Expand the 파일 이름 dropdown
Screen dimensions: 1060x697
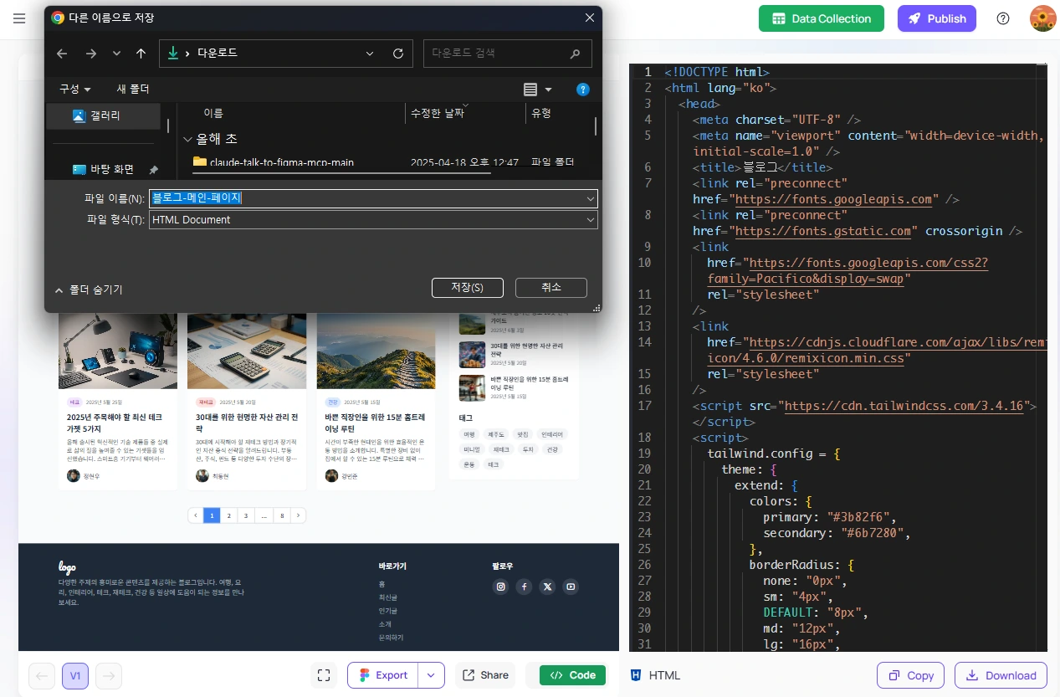(x=591, y=198)
